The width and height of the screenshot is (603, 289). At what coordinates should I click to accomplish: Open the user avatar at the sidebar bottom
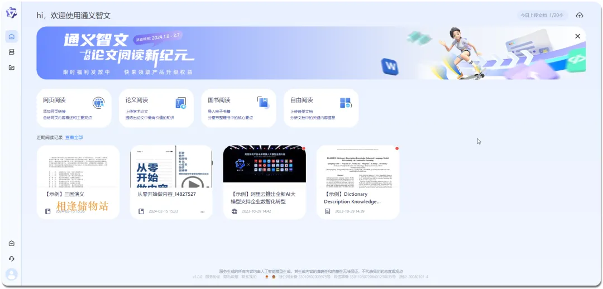coord(12,274)
